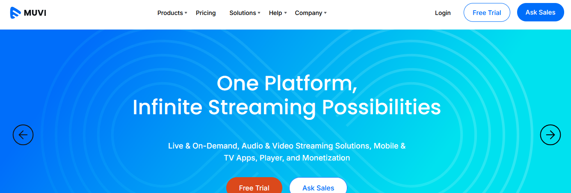Viewport: 571px width, 193px height.
Task: Click the orange Free Trial hero button
Action: [254, 186]
